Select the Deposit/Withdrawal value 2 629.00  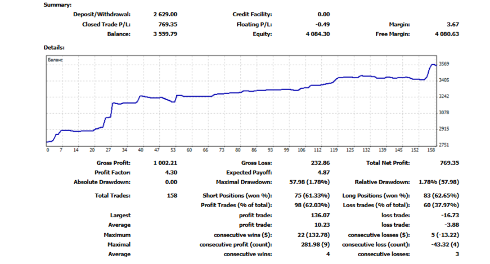point(165,15)
